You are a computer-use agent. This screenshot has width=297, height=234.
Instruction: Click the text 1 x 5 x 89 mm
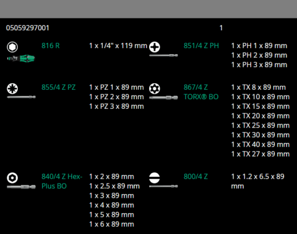click(112, 214)
